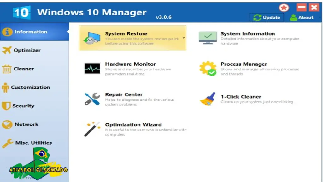Click the 1-Click Cleaner broom icon
Viewport: 323px width, 182px height.
click(208, 99)
